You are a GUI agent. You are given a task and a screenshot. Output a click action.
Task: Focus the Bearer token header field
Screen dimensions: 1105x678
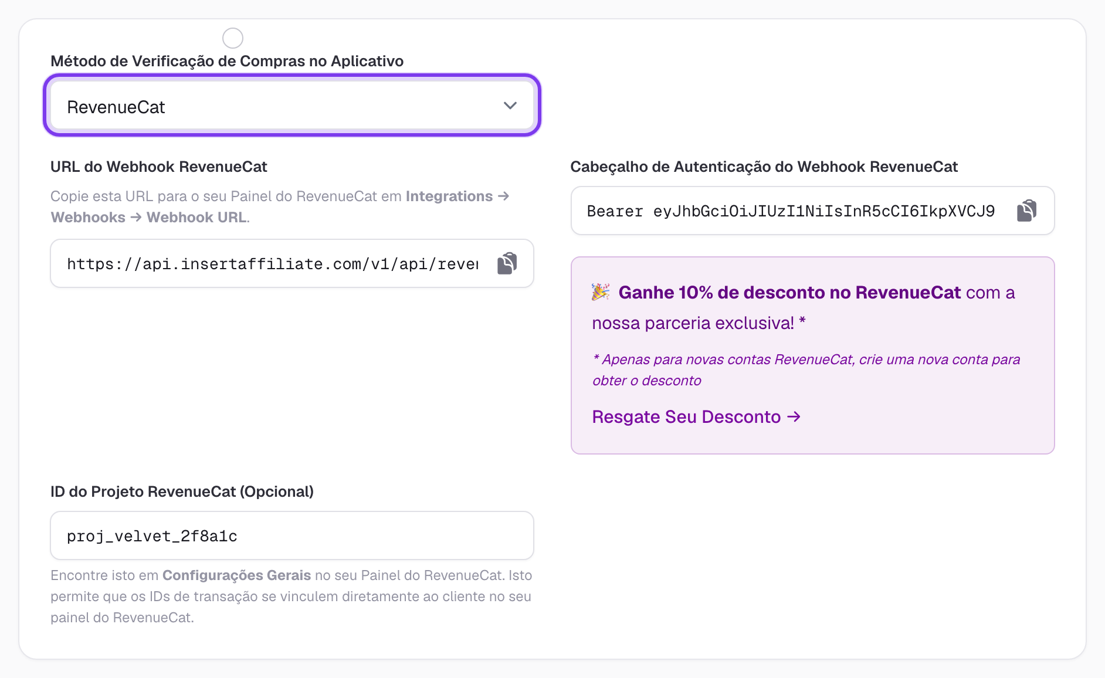click(x=791, y=211)
